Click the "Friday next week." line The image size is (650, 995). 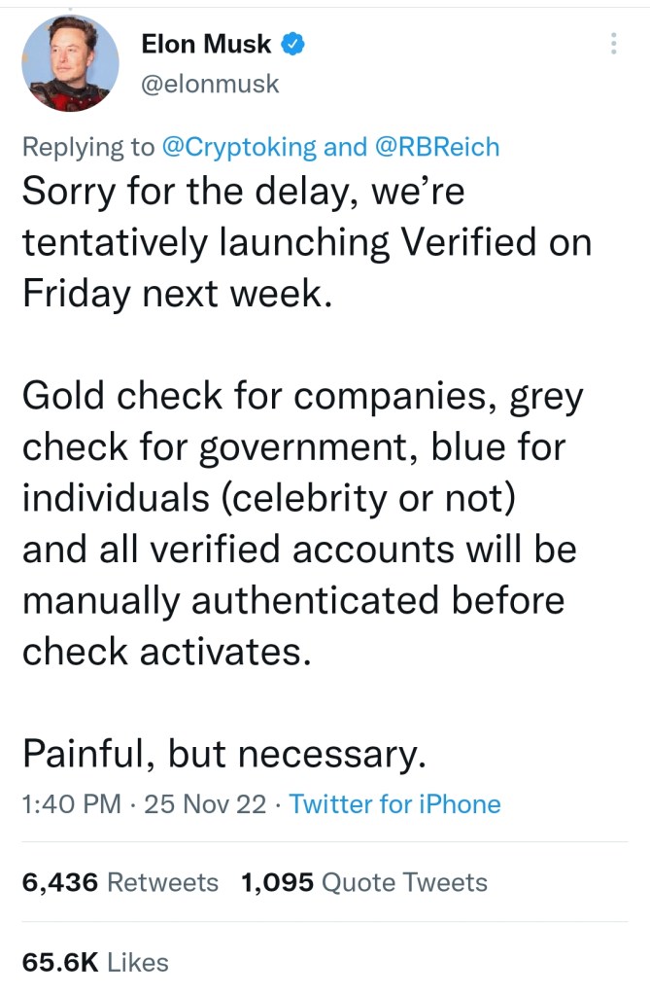point(177,295)
